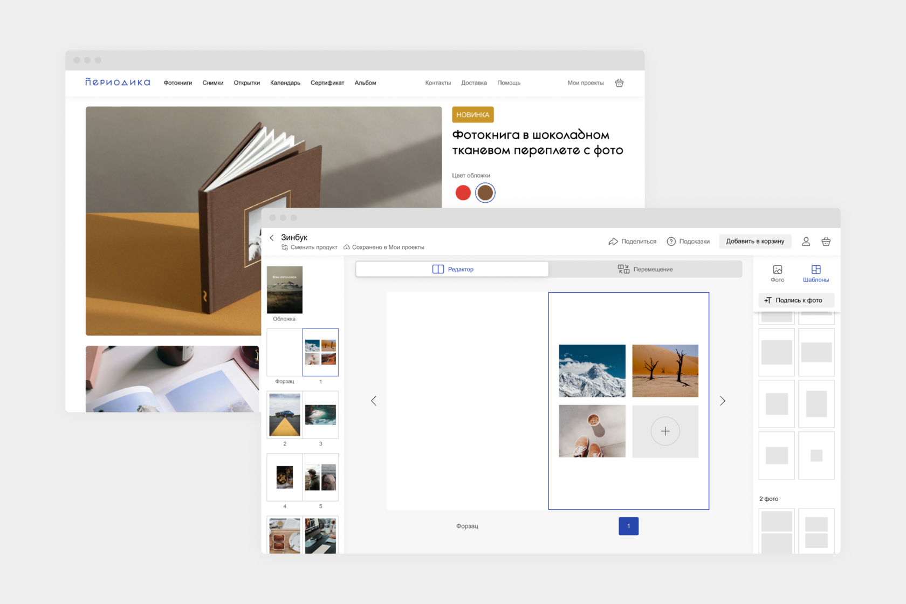This screenshot has width=906, height=604.
Task: Select page 4 thumbnail in the sidebar
Action: tap(285, 477)
